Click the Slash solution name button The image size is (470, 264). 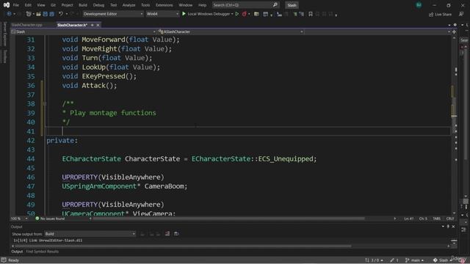tap(292, 5)
